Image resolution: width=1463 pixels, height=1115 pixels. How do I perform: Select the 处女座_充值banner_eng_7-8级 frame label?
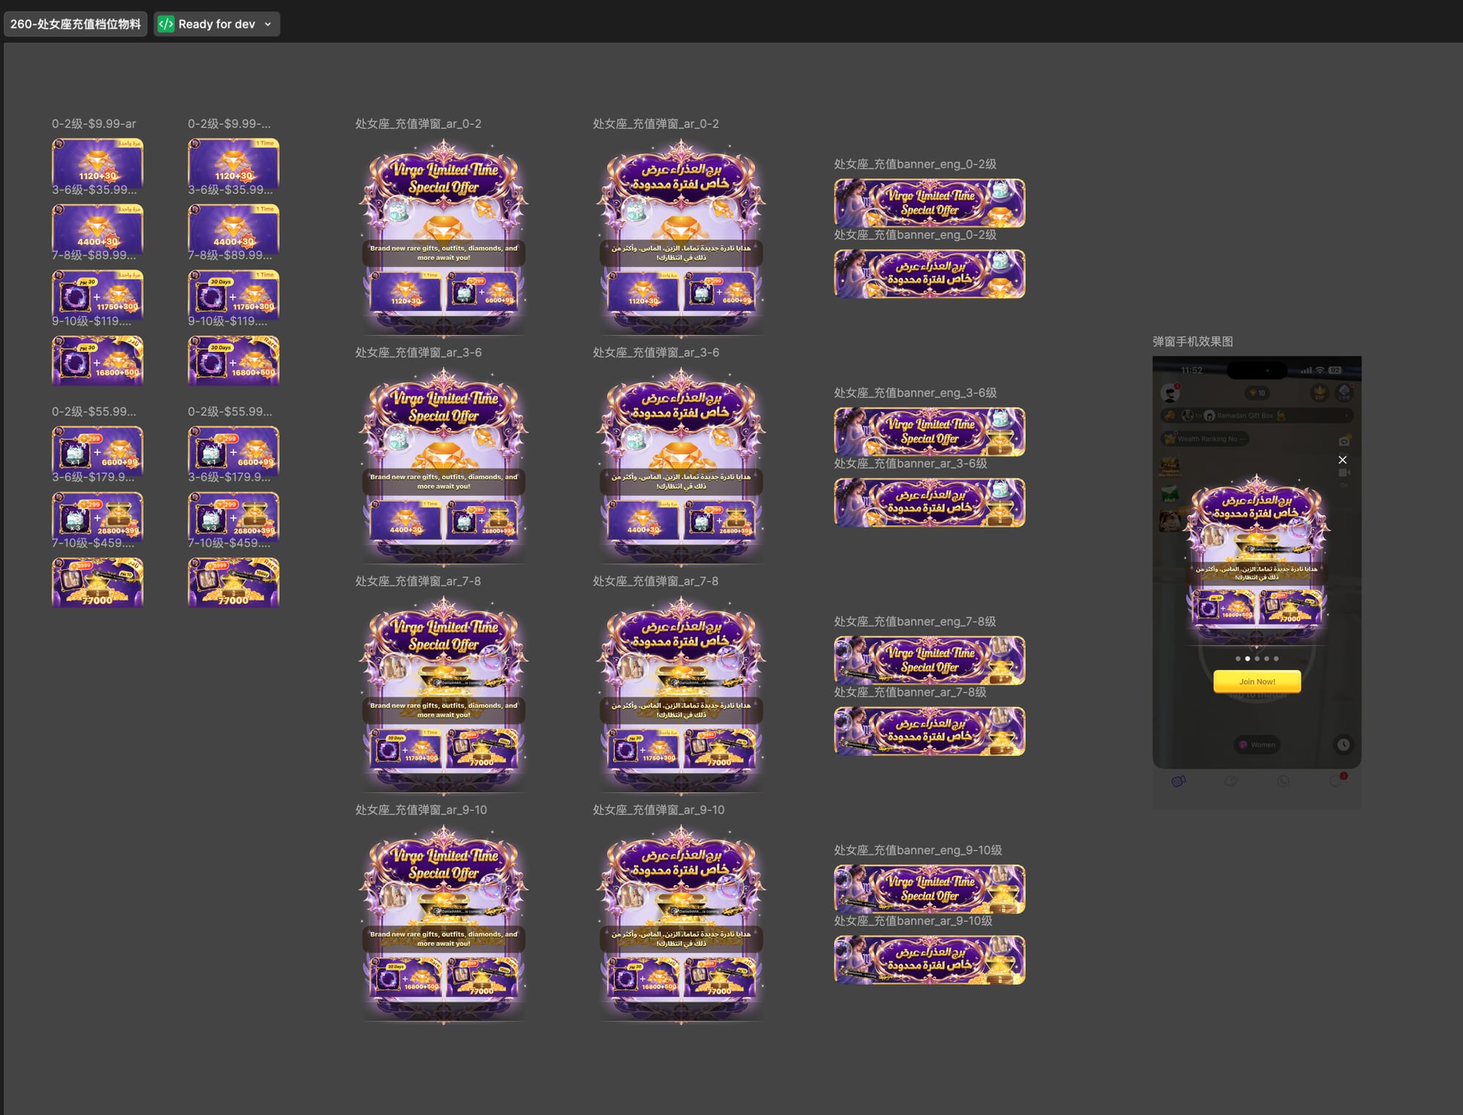pyautogui.click(x=915, y=621)
